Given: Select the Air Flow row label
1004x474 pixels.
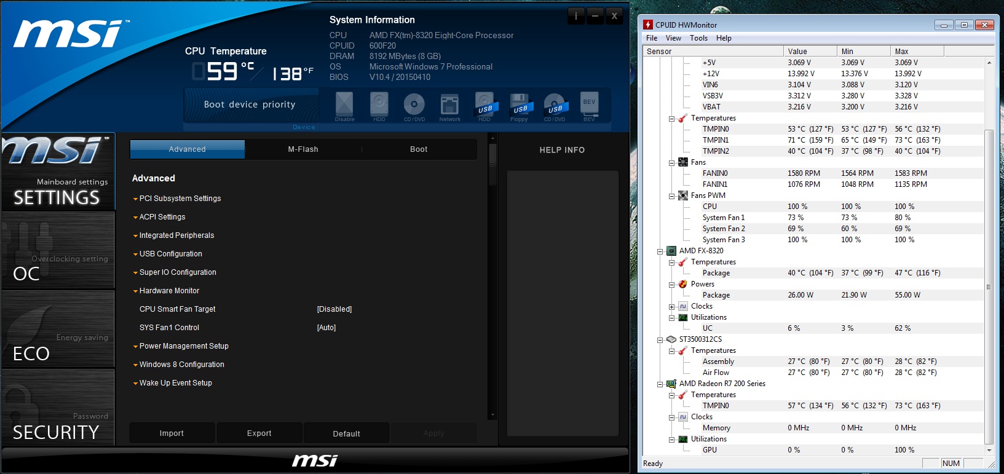Looking at the screenshot, I should coord(716,373).
